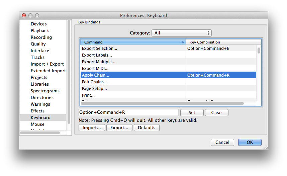Sort by the Command column header

pos(133,42)
